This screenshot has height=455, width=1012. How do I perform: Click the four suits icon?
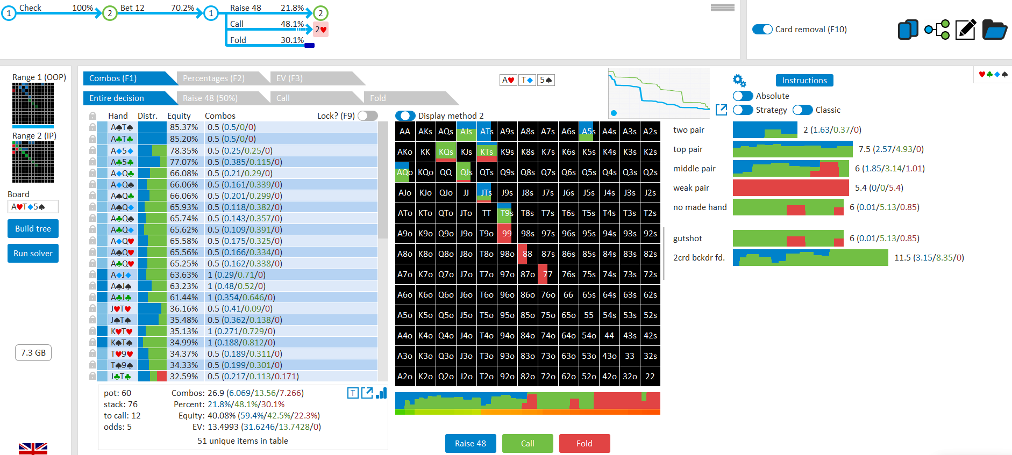[x=993, y=74]
